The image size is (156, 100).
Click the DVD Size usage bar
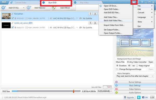pos(46,91)
